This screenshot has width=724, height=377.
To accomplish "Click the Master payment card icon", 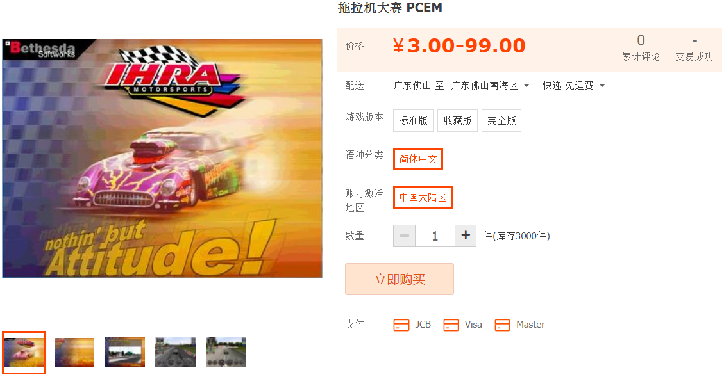I will click(502, 325).
